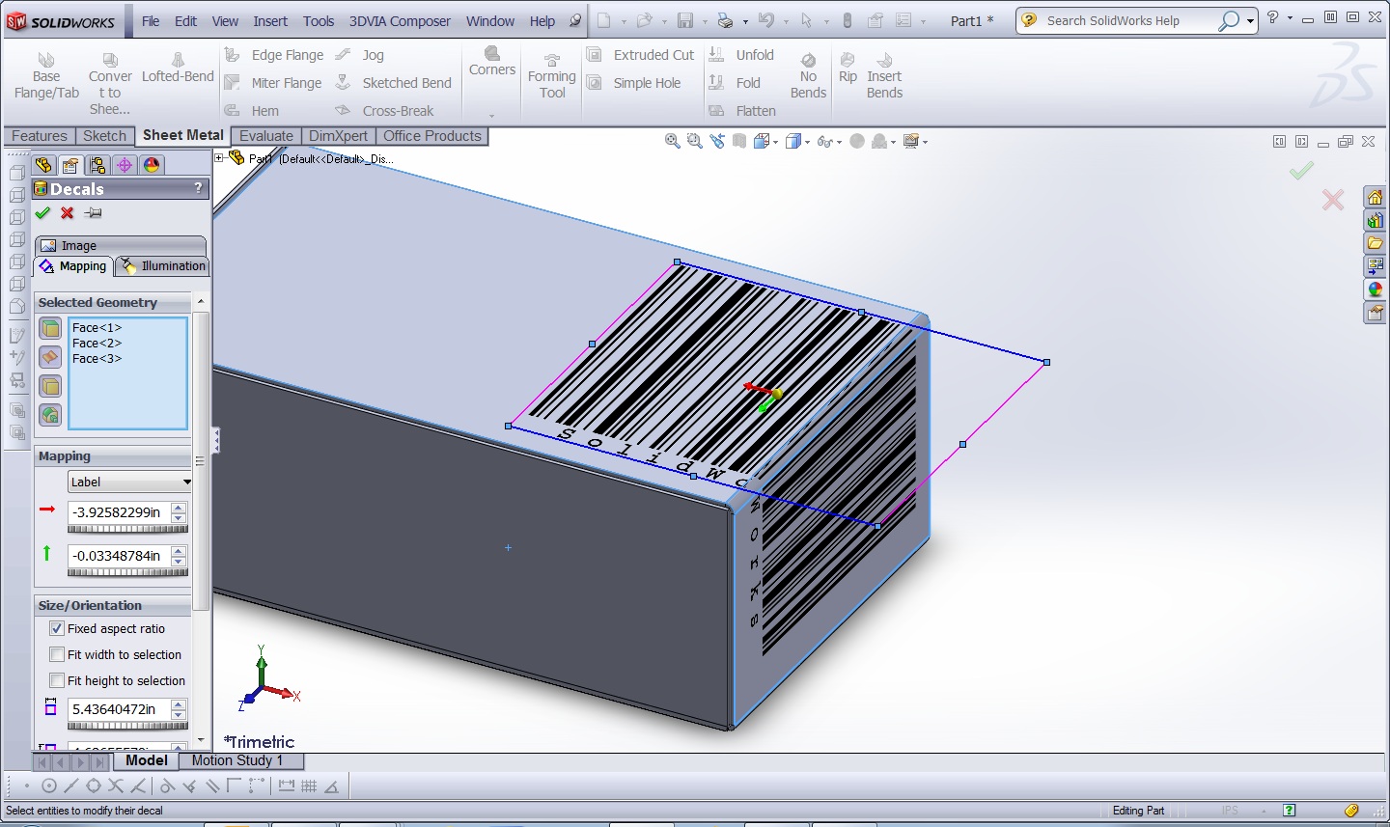Click the decal width slider bar
Viewport: 1390px width, 827px height.
point(127,726)
